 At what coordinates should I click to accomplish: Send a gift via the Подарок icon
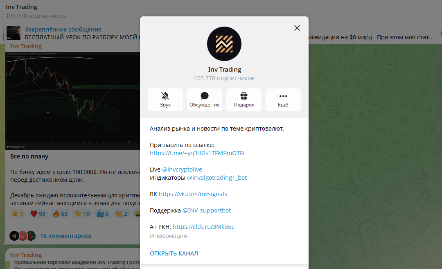click(244, 99)
